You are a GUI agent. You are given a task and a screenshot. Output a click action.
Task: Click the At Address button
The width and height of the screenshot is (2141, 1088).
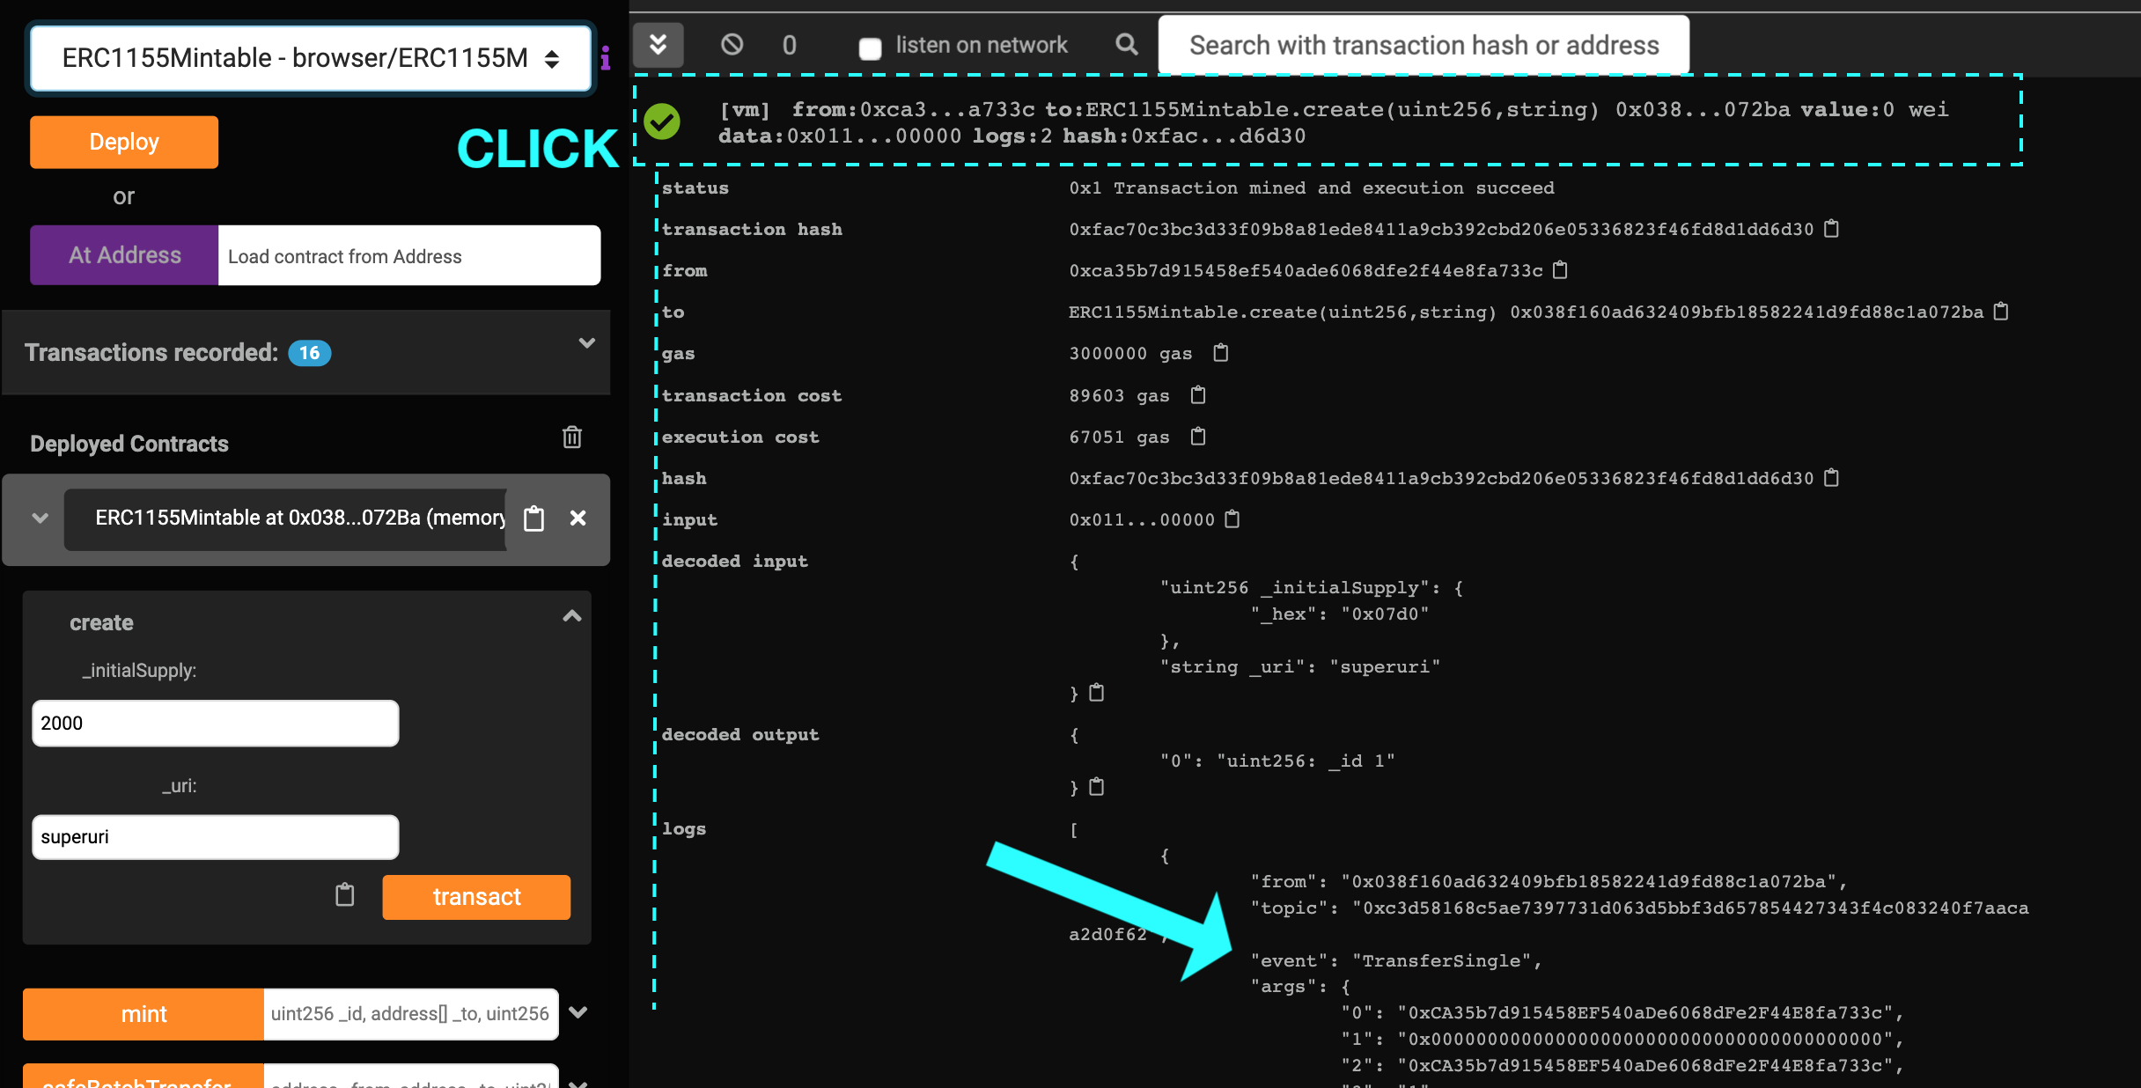click(x=124, y=255)
